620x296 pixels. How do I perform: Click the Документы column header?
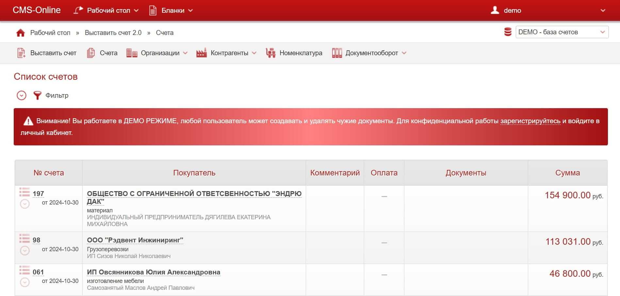click(466, 173)
